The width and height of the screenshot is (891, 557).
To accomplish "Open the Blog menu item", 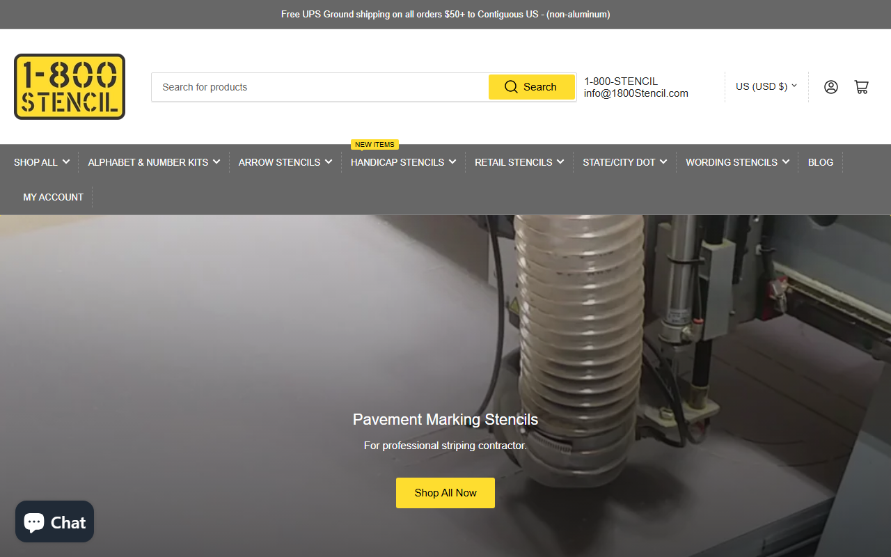I will tap(821, 162).
